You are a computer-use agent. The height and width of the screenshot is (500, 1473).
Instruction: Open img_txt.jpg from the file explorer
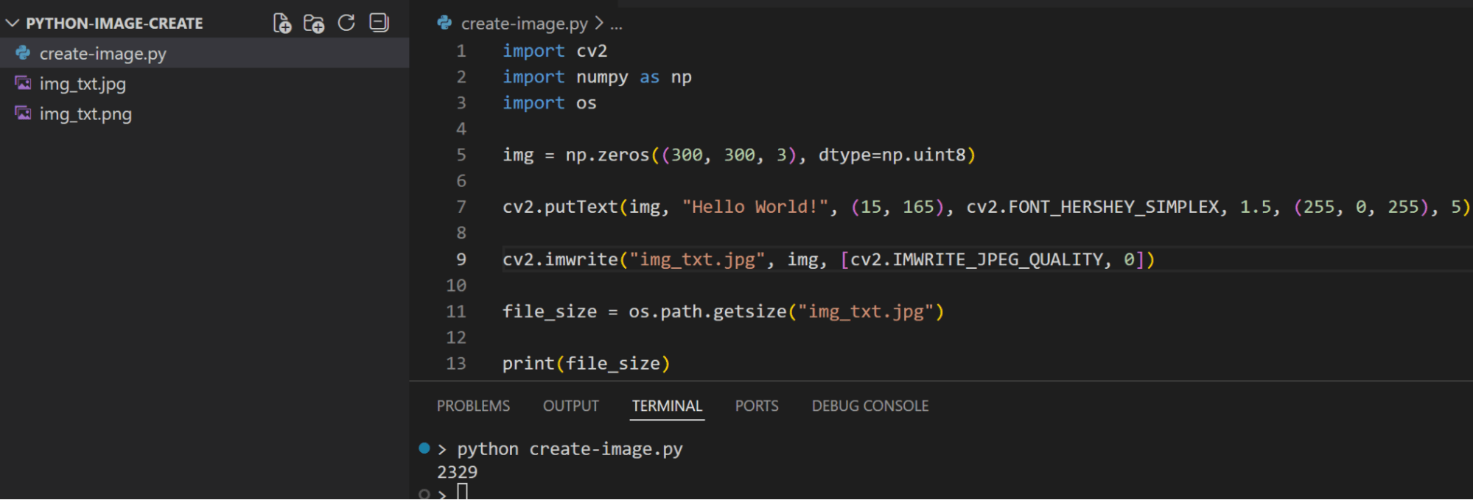83,84
